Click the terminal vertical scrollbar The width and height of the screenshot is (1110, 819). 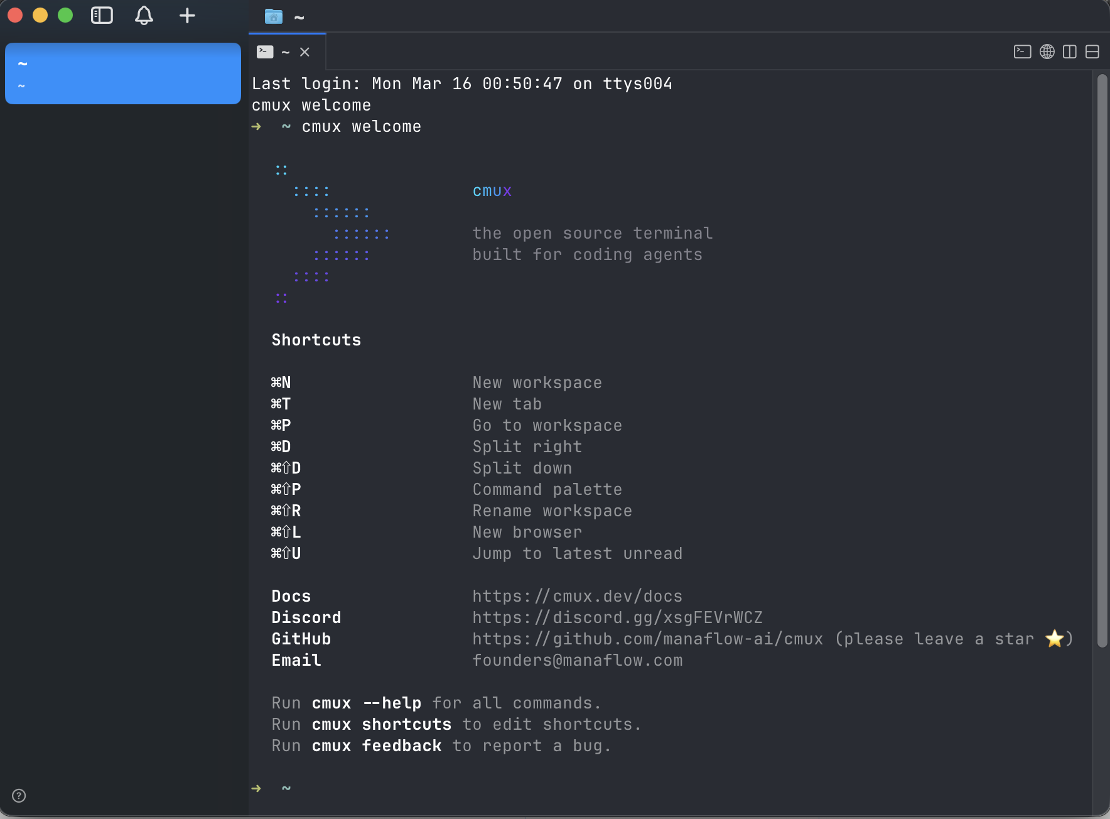click(x=1102, y=361)
